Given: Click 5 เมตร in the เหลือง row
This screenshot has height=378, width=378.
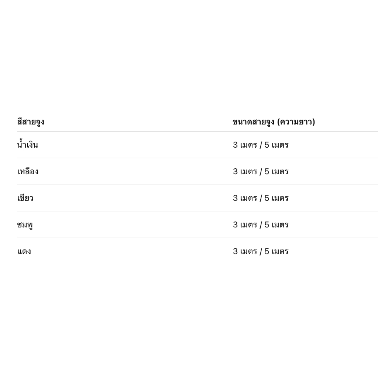Looking at the screenshot, I should click(276, 172).
